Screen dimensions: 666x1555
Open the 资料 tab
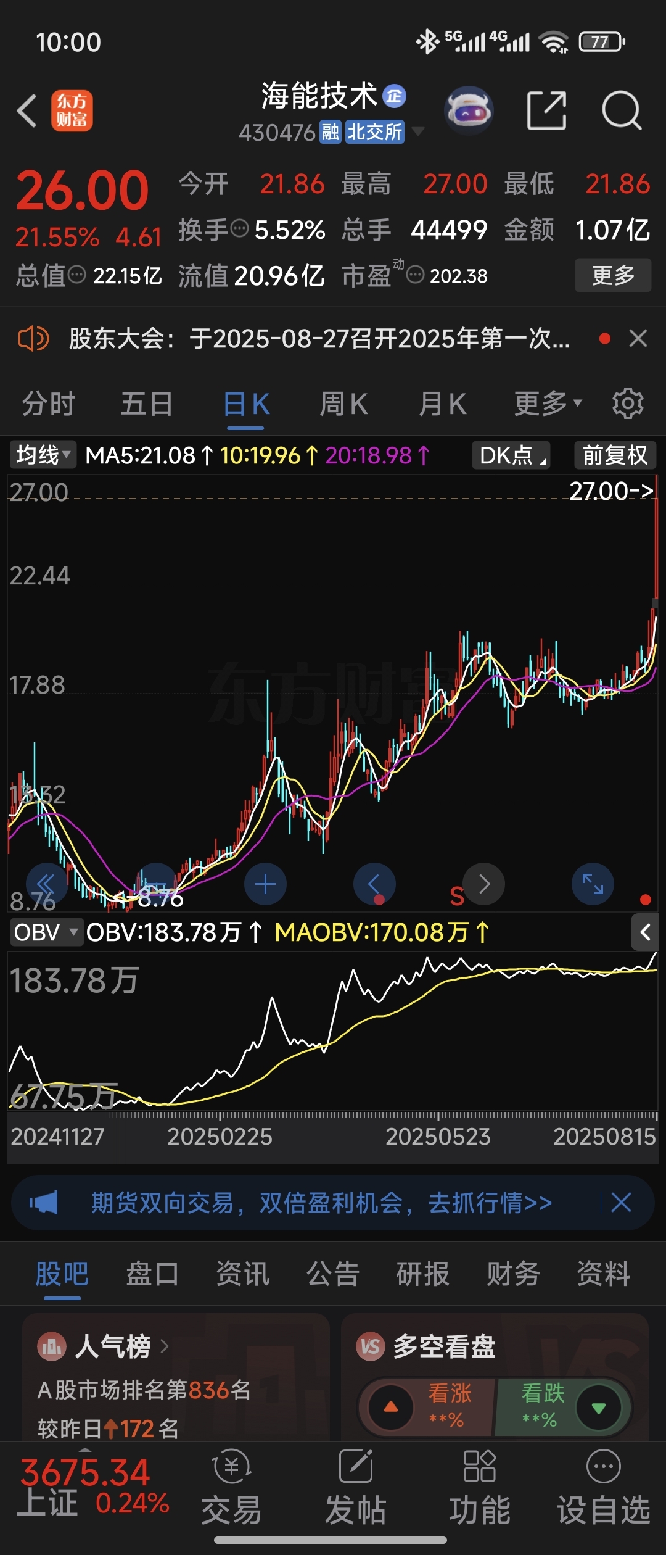point(603,1274)
